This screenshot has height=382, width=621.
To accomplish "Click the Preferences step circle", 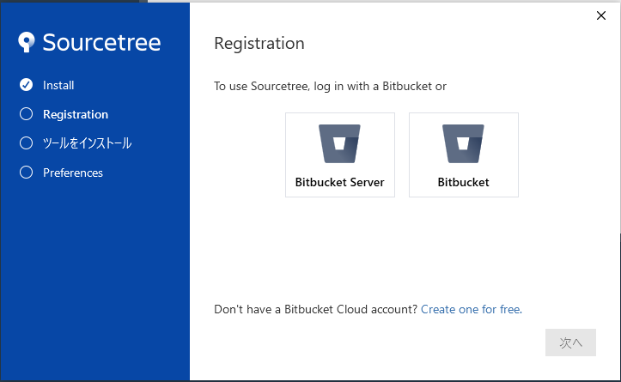I will click(x=26, y=173).
